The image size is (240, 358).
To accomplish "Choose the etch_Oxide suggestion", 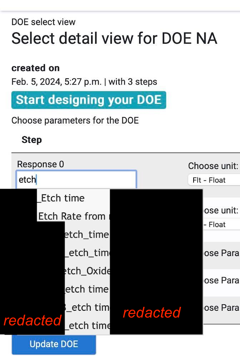I will coord(87,271).
